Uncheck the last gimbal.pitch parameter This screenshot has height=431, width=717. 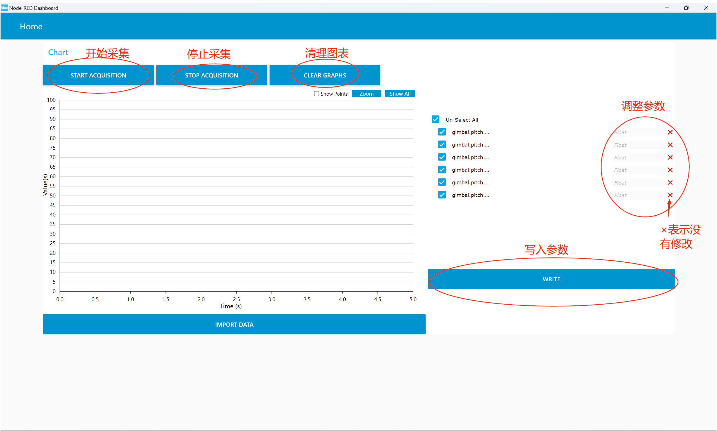coord(442,195)
